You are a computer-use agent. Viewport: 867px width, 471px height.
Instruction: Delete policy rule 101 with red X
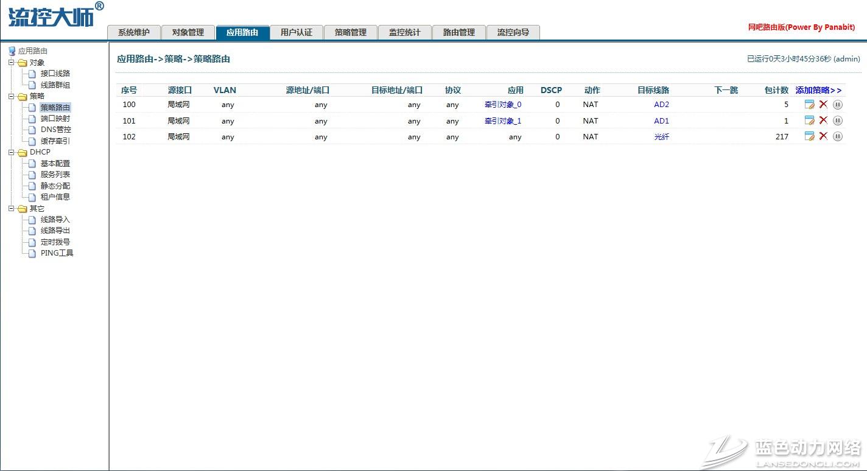(x=823, y=120)
